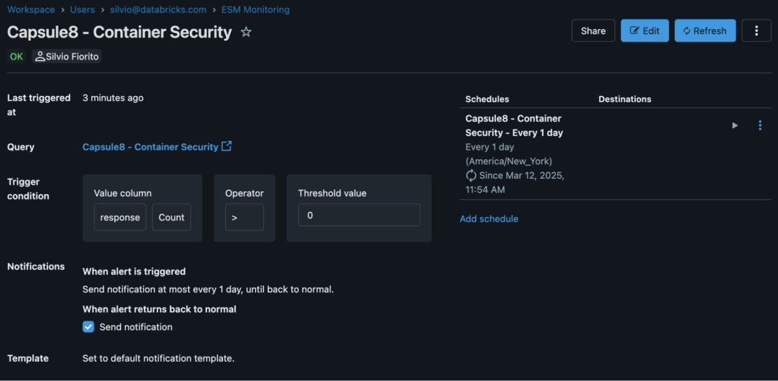Open the Capsule8 - Container Security query link
This screenshot has height=381, width=778.
tap(150, 147)
